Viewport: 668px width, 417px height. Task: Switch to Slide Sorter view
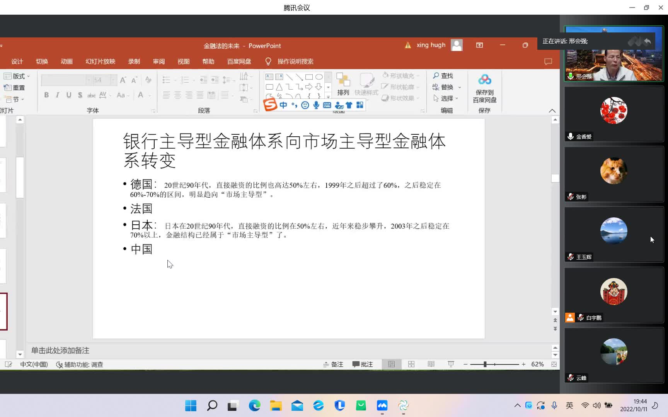[x=411, y=364]
